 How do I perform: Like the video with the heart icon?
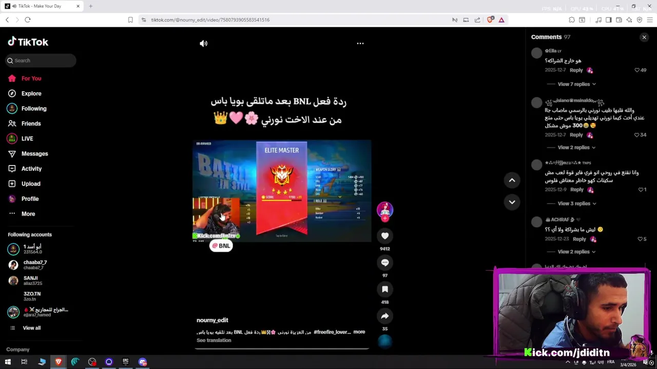(385, 236)
